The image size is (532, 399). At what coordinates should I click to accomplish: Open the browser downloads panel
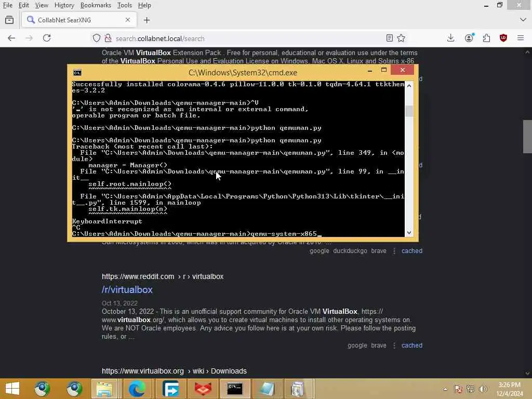[450, 38]
